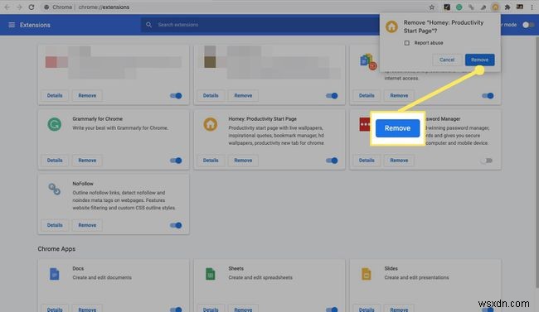Click the Homey icon in the remove dialog
The width and height of the screenshot is (539, 312).
pos(391,26)
